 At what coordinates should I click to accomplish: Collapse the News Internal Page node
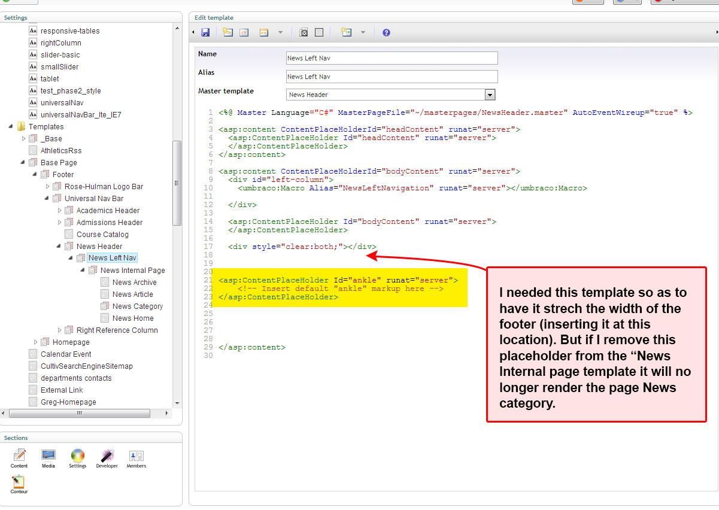tap(83, 271)
